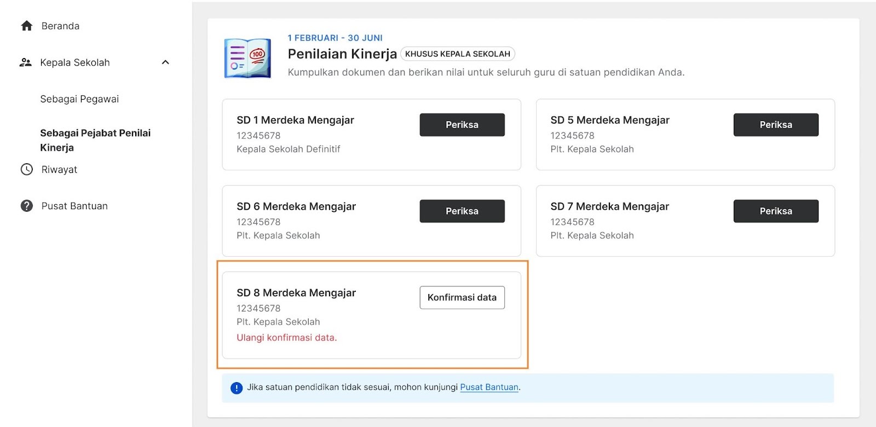The image size is (876, 427).
Task: Click Plt. Kepala Sekolah under SD 5
Action: 592,149
